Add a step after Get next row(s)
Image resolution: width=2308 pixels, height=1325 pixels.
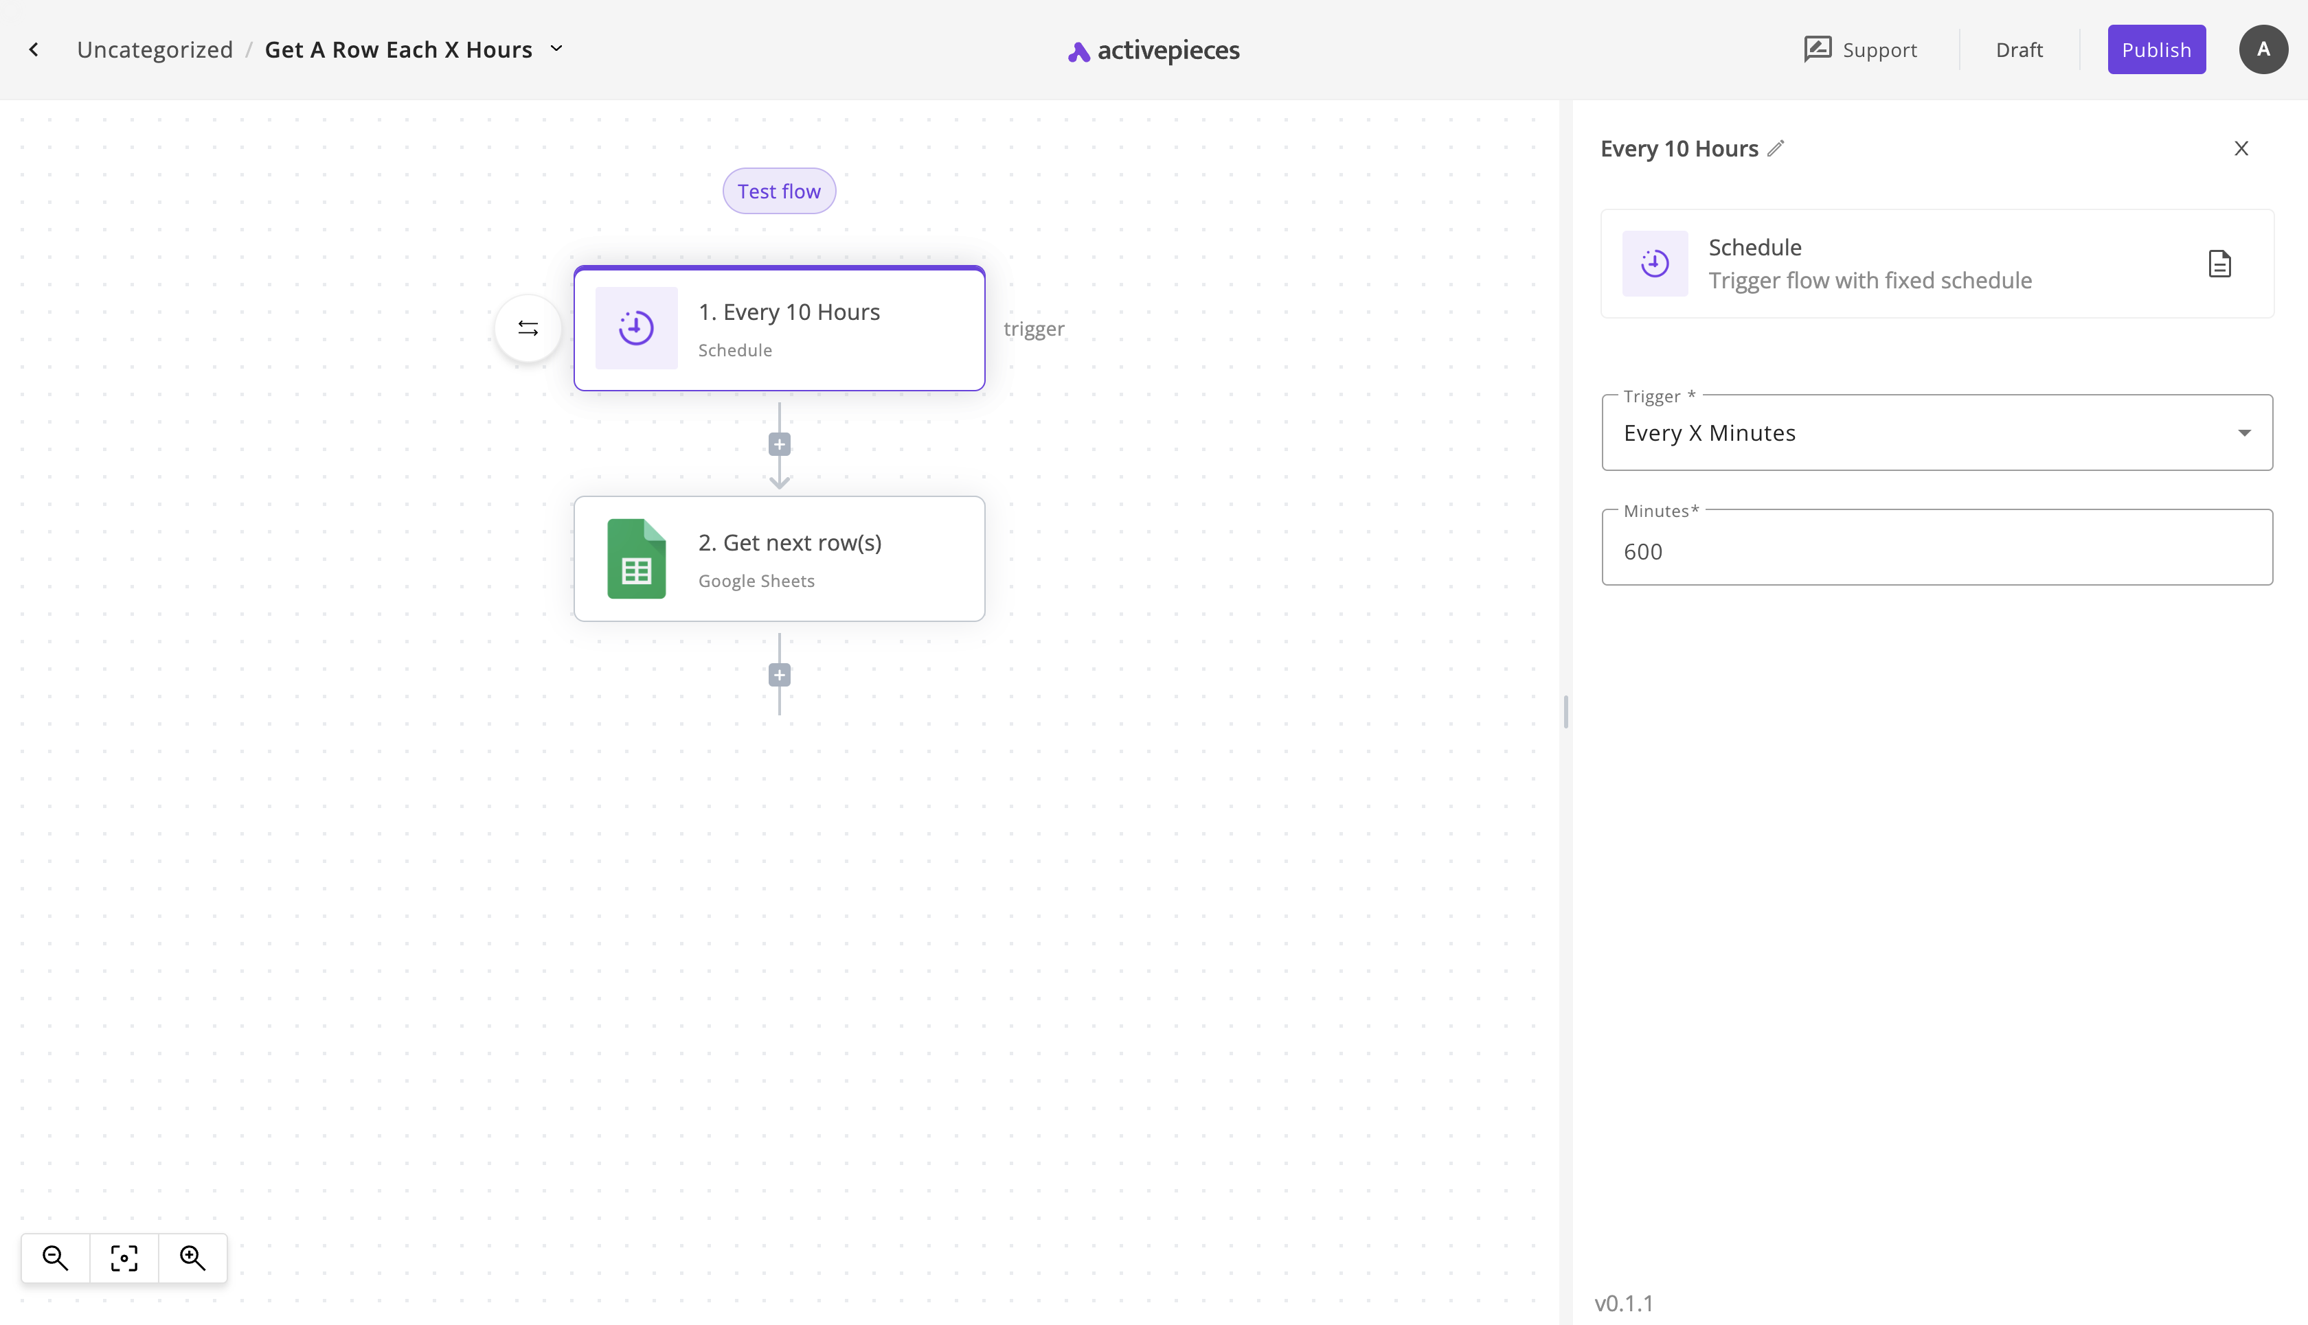(780, 676)
